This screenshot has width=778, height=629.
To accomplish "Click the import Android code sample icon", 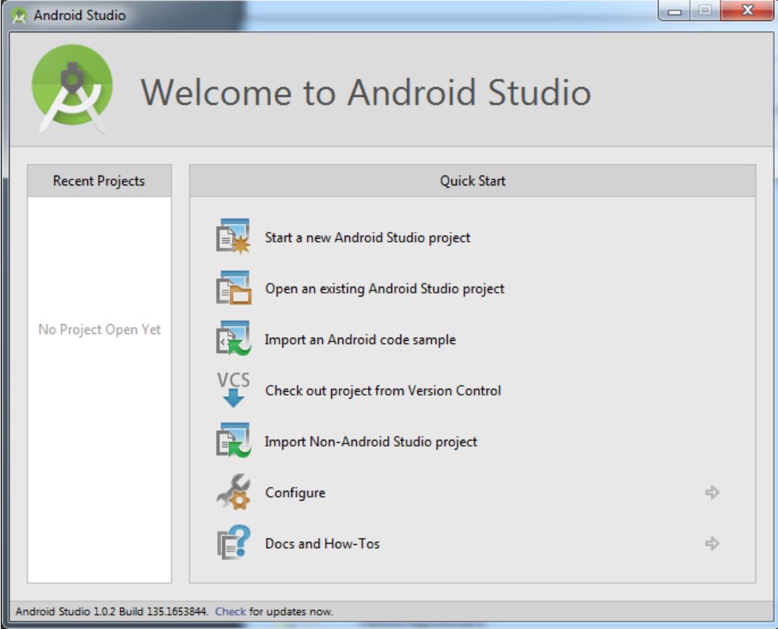I will point(234,339).
